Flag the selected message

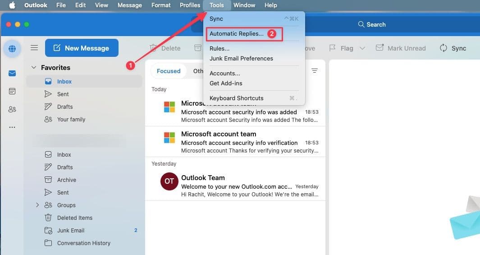click(x=341, y=48)
